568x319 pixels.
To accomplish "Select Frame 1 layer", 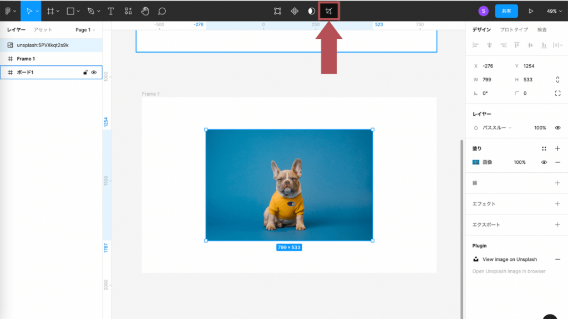I will click(51, 59).
